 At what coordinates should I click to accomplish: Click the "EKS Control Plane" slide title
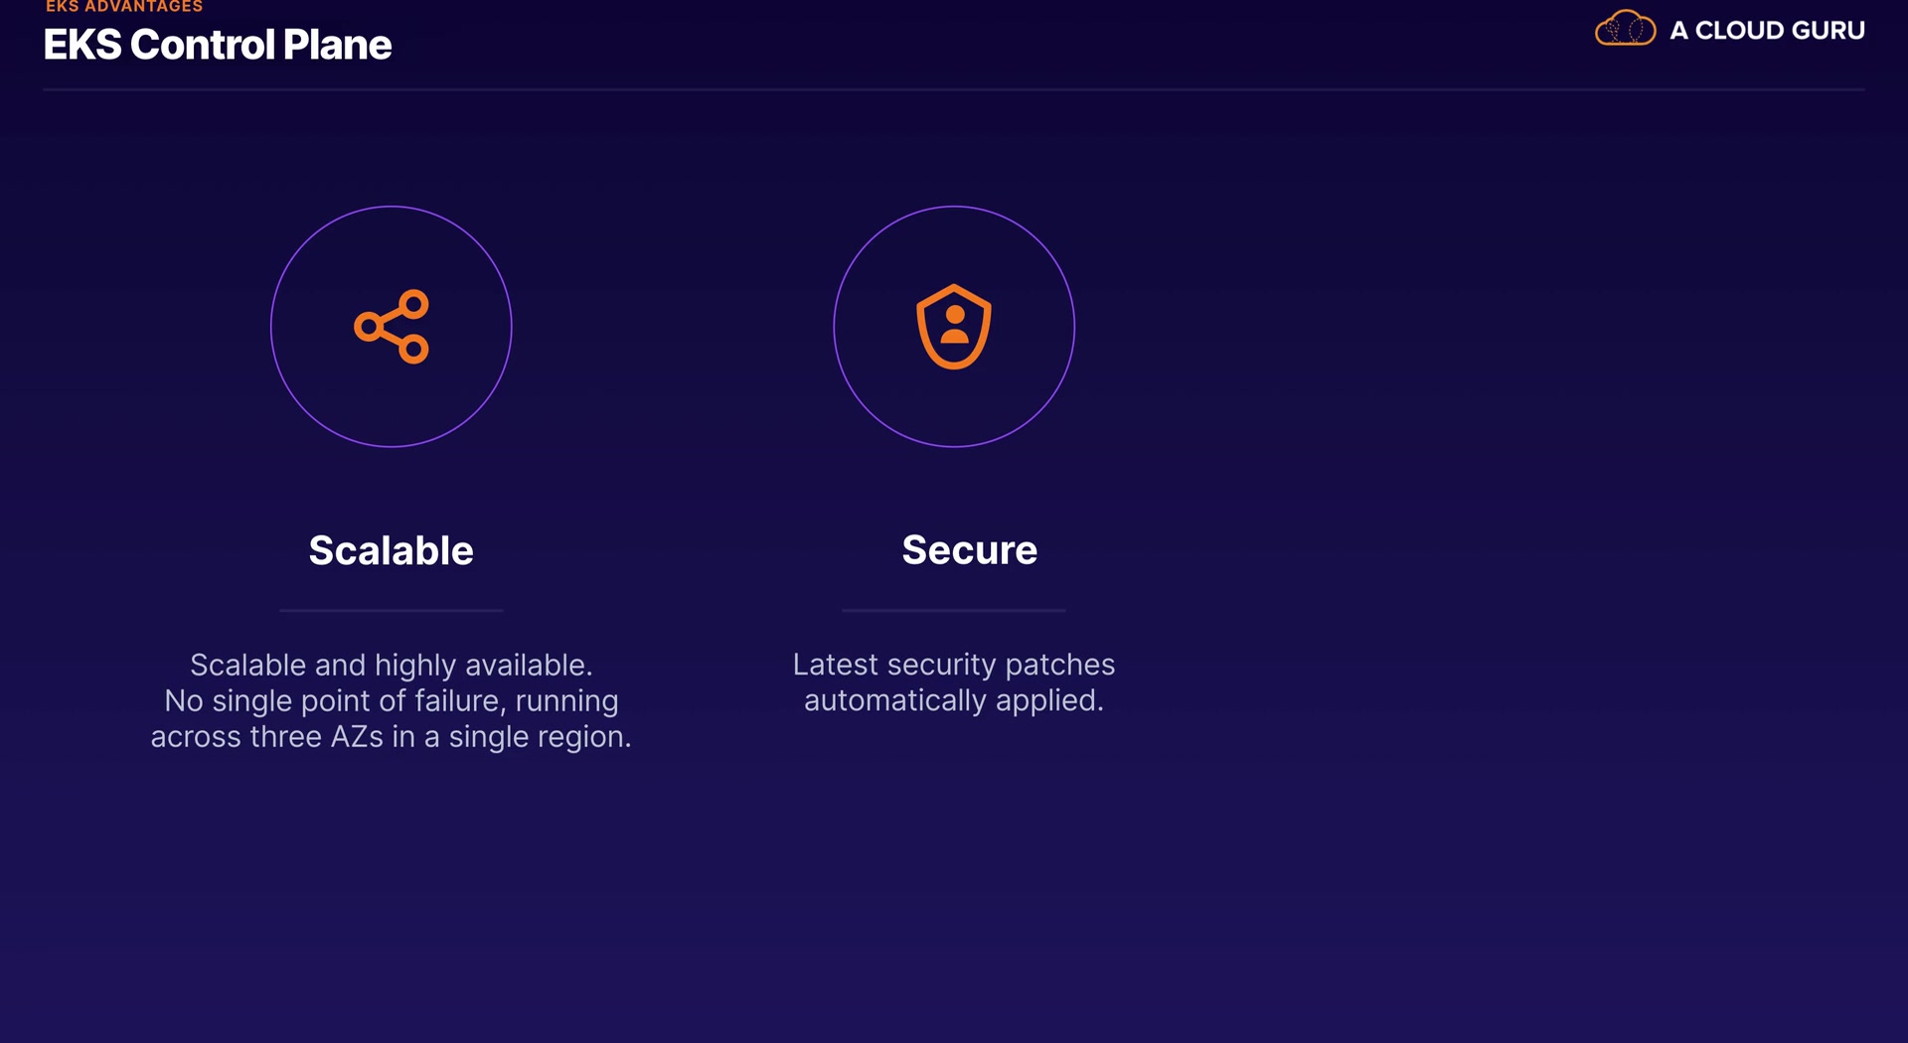pos(218,46)
